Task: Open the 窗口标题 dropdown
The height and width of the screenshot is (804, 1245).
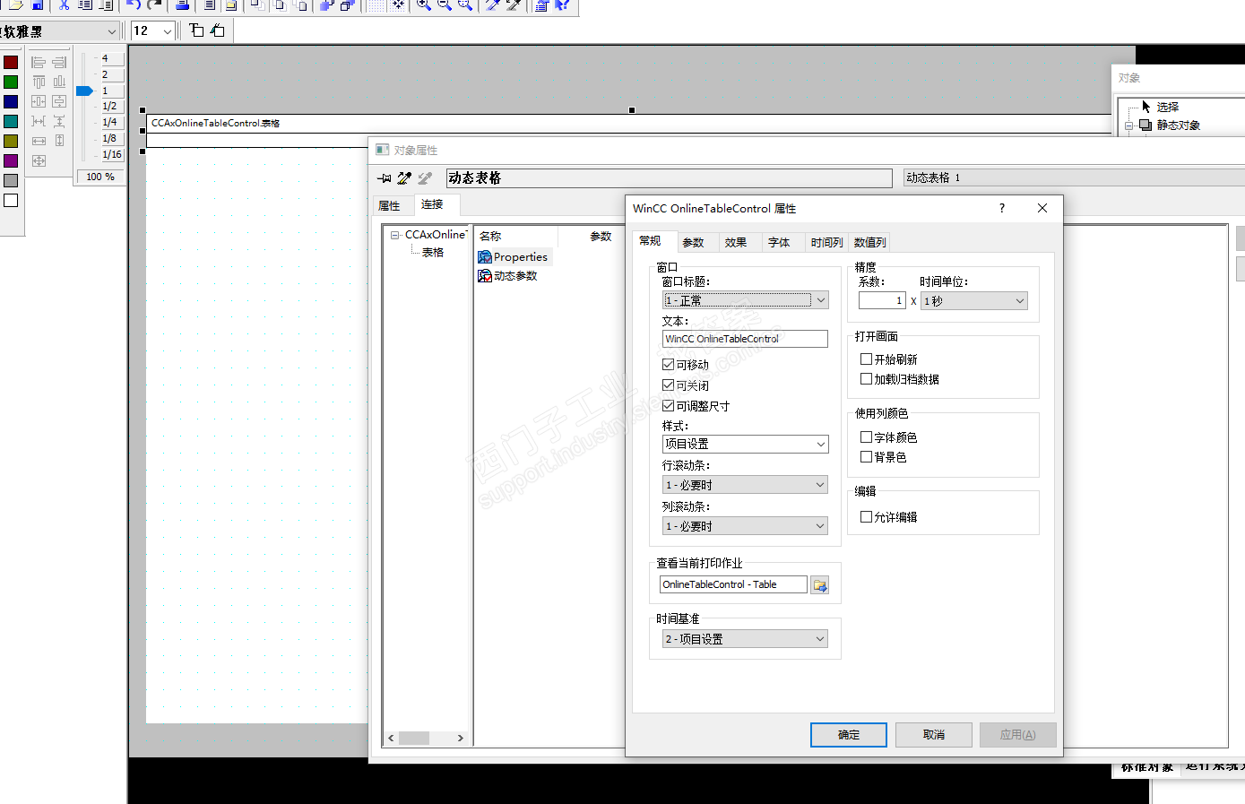Action: coord(745,300)
